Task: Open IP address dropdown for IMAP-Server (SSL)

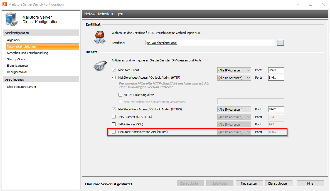Action: pyautogui.click(x=234, y=125)
